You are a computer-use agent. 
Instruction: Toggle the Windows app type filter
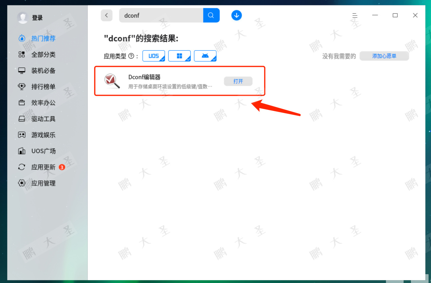coord(180,56)
